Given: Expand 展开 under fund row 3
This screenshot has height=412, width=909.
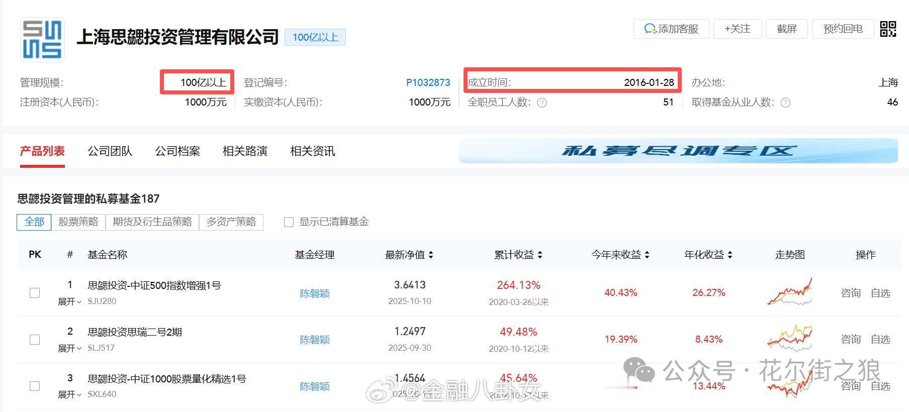Looking at the screenshot, I should click(x=70, y=394).
